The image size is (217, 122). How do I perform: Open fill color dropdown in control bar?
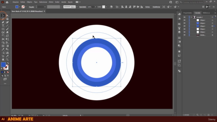point(20,7)
